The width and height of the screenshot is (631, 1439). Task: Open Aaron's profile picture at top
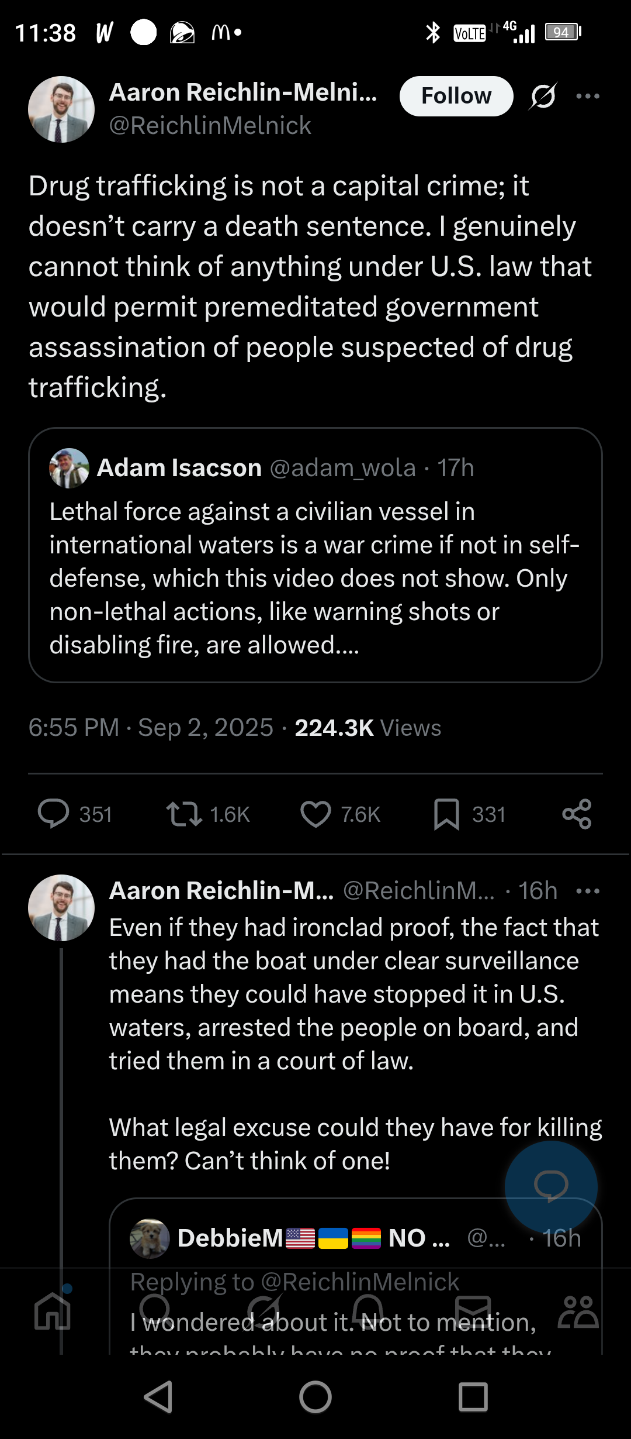pyautogui.click(x=61, y=109)
